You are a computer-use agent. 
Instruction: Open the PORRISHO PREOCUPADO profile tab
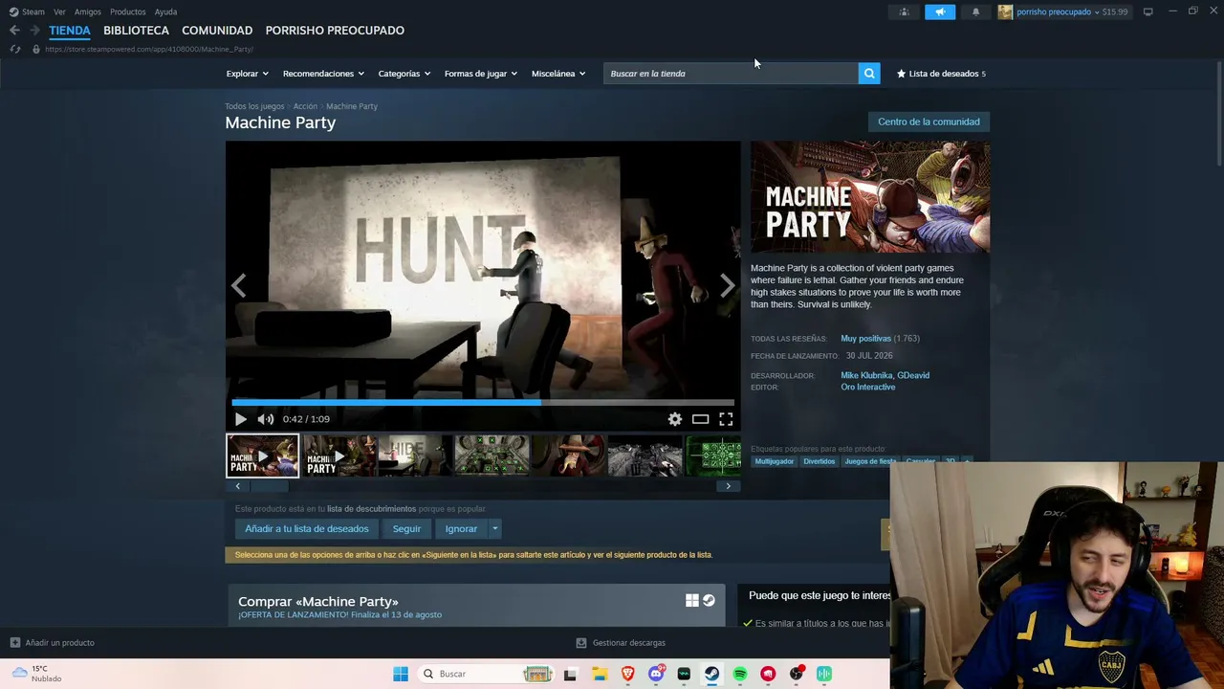pos(335,31)
